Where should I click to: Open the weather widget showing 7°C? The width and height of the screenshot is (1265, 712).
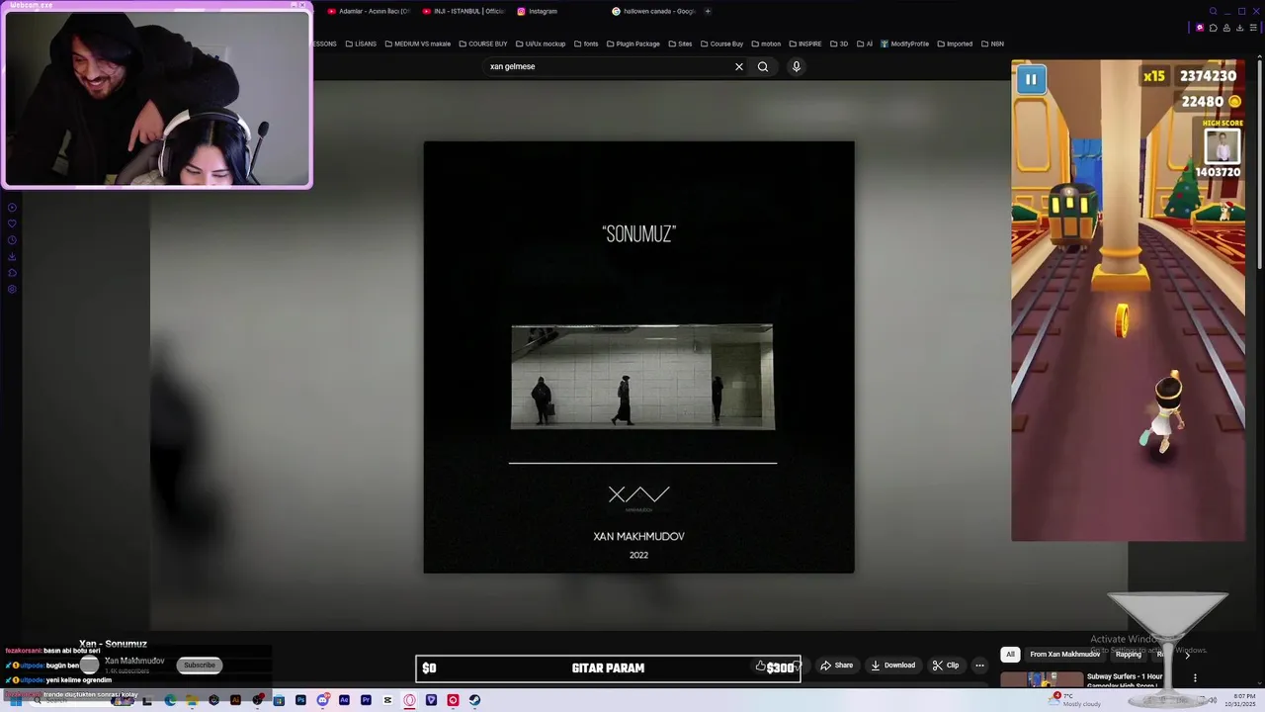(1076, 699)
